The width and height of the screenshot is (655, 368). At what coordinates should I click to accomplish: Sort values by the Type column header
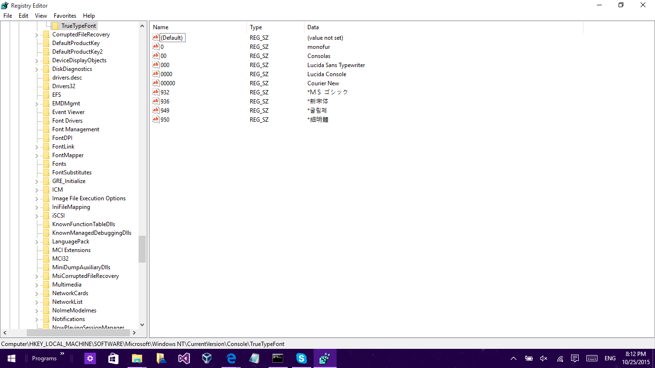click(275, 27)
